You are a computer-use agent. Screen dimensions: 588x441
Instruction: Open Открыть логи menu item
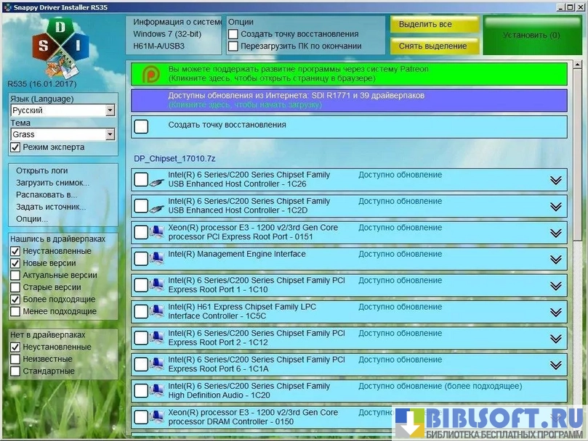coord(41,170)
